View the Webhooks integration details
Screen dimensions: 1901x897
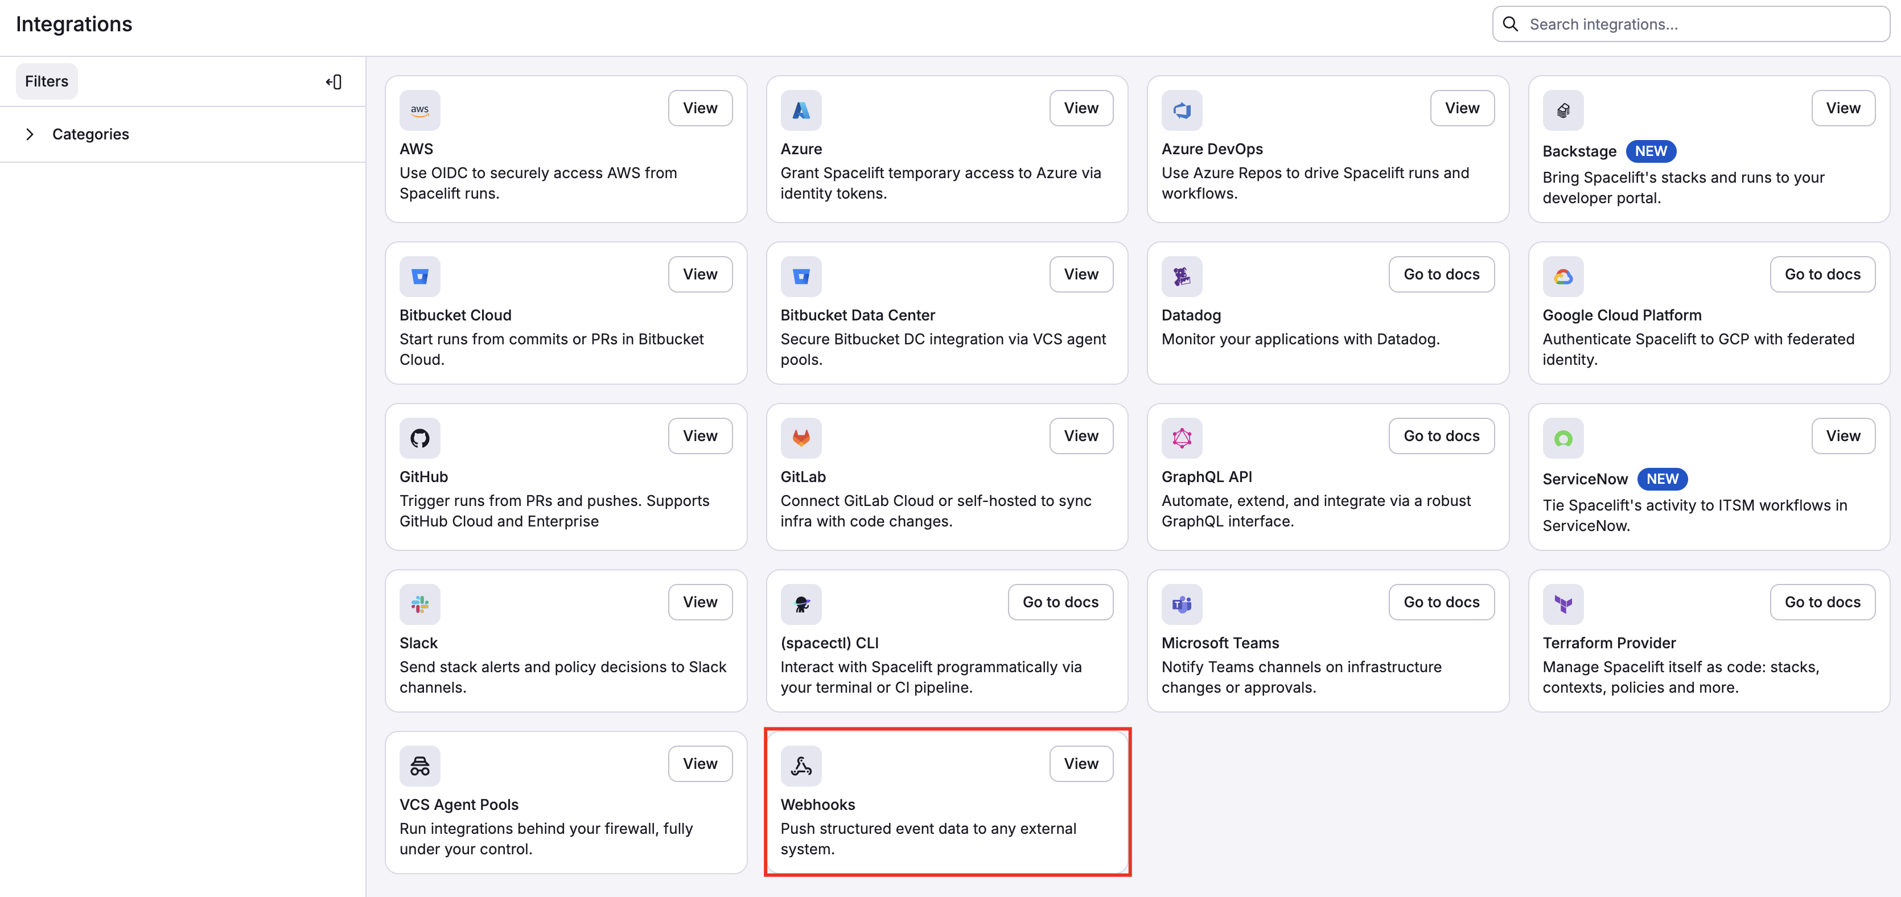[x=1080, y=763]
